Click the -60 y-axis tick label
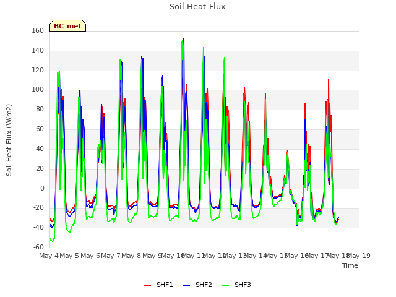396x297 pixels. click(38, 247)
